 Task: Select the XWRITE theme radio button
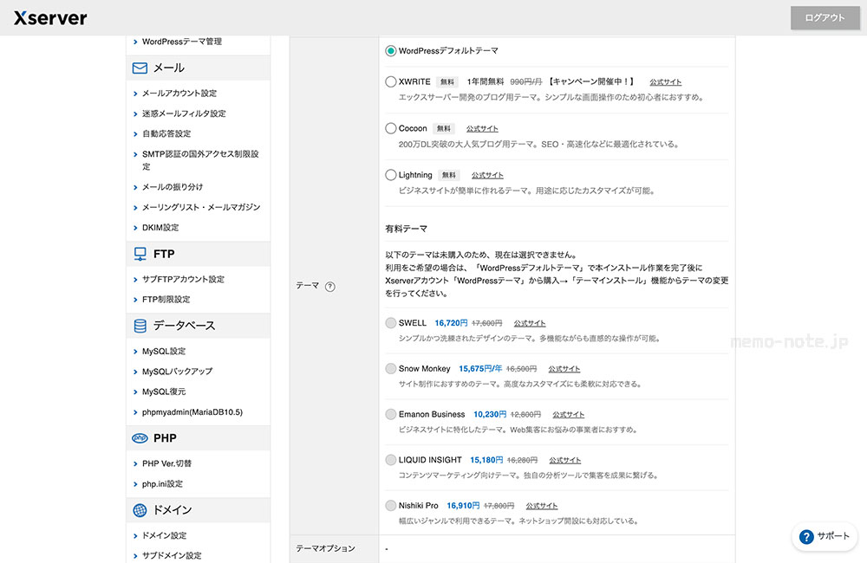click(x=390, y=81)
